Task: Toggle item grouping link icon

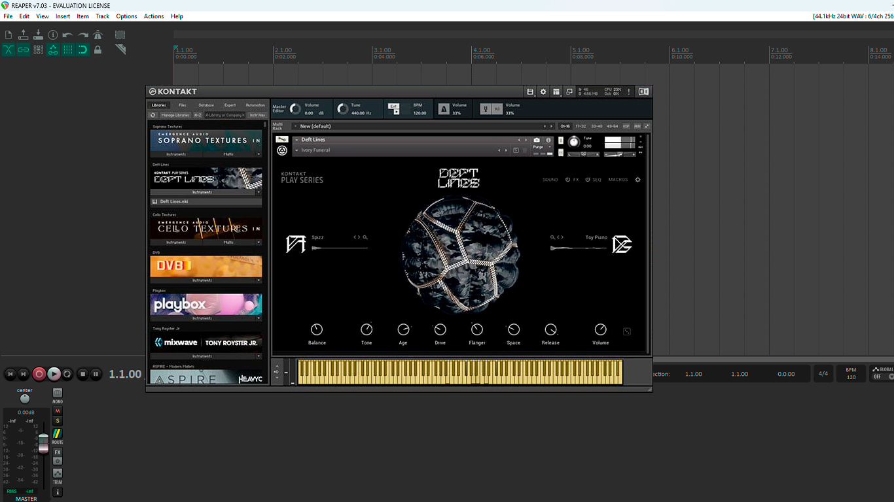Action: click(24, 50)
